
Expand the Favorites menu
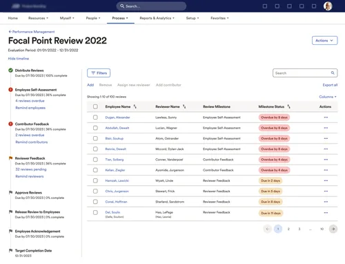click(219, 18)
